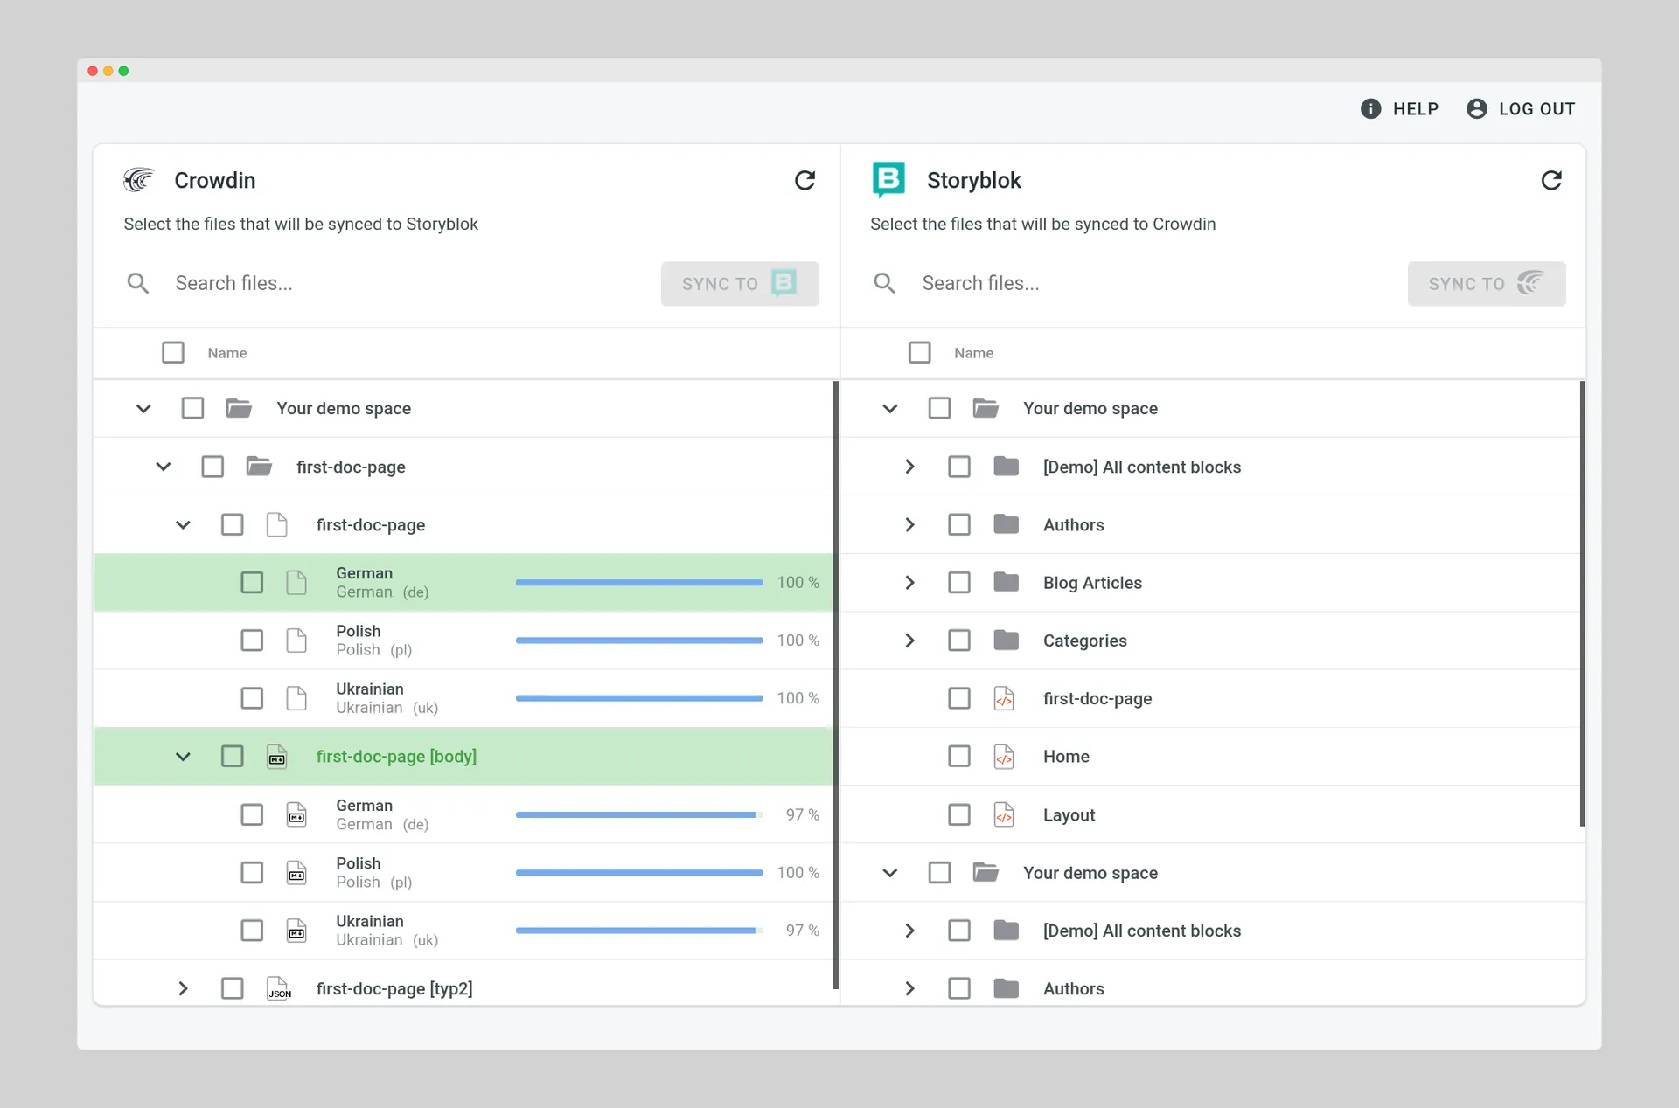The height and width of the screenshot is (1108, 1679).
Task: Click the HTML file icon for Layout
Action: pyautogui.click(x=1004, y=814)
